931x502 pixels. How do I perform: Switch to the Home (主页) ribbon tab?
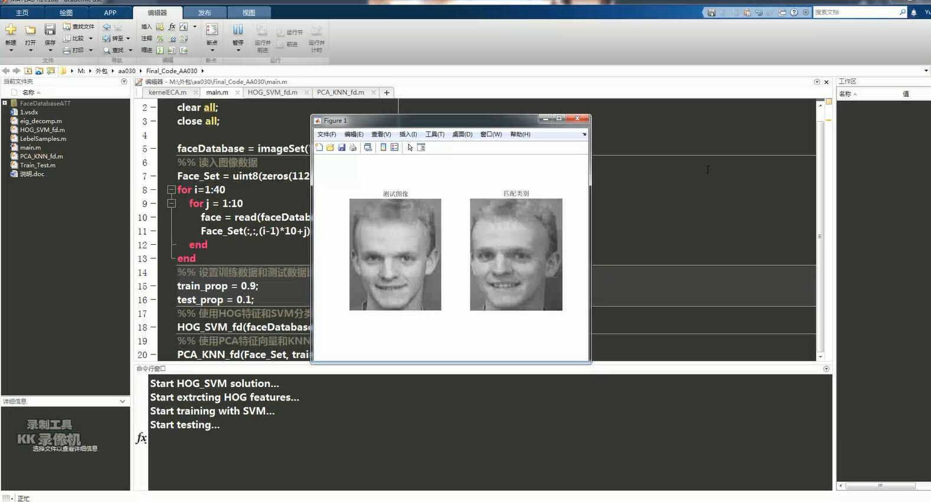coord(22,12)
